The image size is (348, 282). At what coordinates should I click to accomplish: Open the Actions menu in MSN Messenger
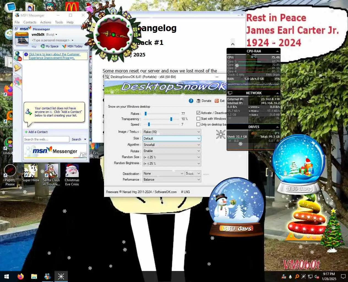pyautogui.click(x=46, y=22)
